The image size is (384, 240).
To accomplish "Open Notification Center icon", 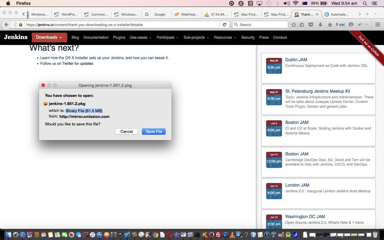I will click(x=374, y=3).
